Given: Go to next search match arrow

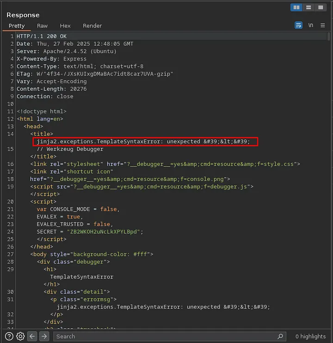Looking at the screenshot, I should click(x=44, y=336).
